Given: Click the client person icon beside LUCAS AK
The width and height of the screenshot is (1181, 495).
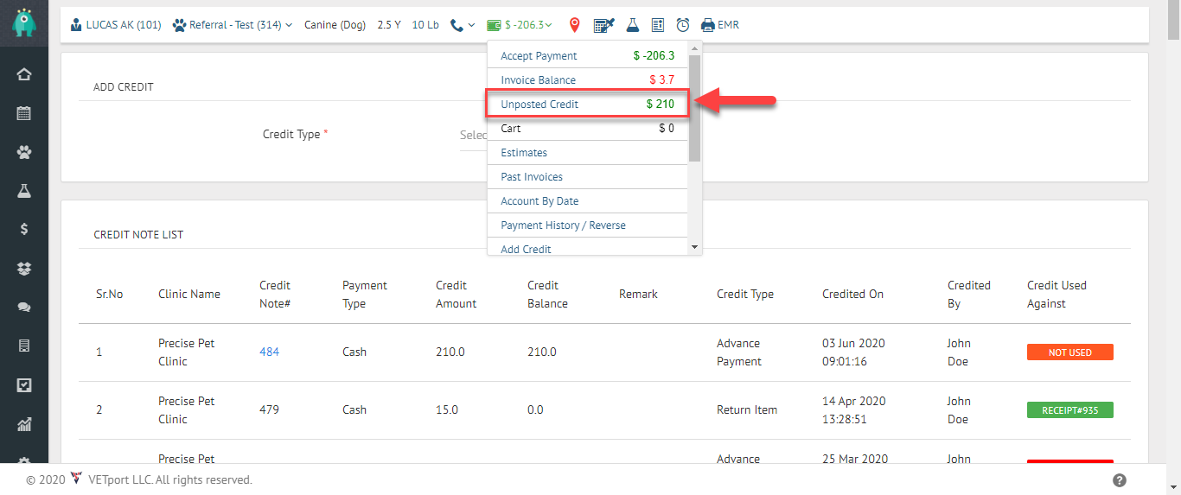Looking at the screenshot, I should (x=76, y=25).
